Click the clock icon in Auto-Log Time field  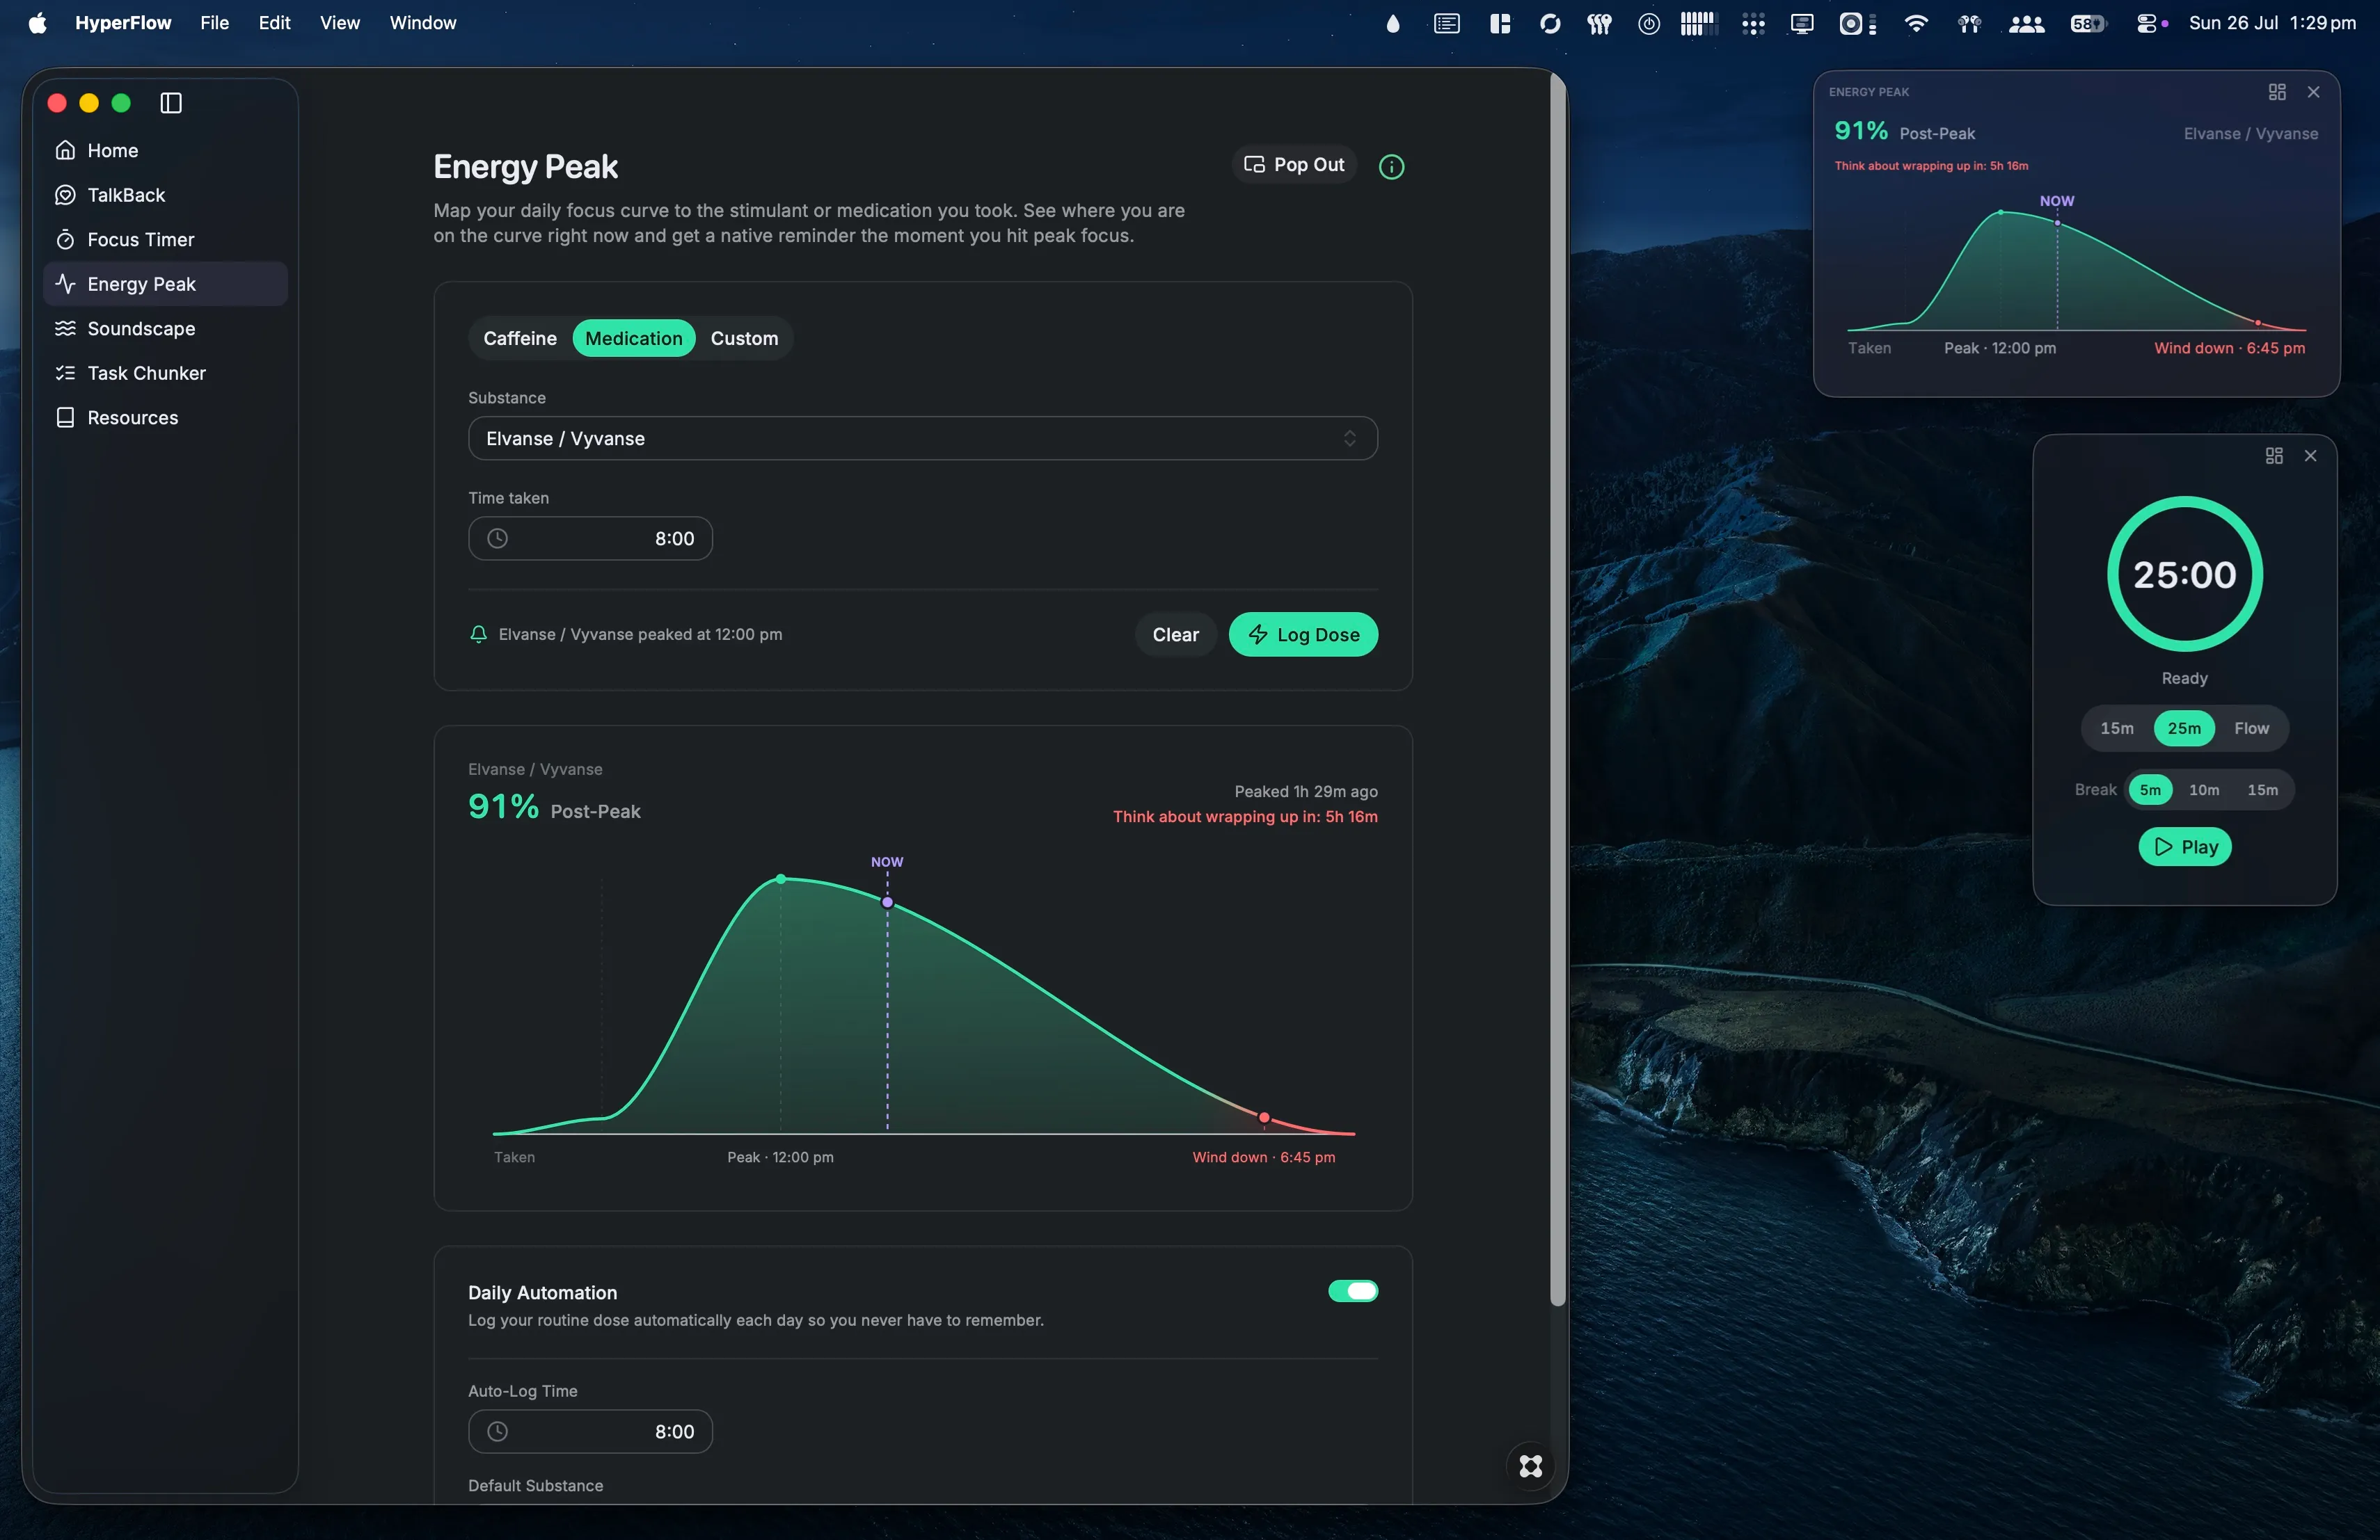pos(497,1432)
